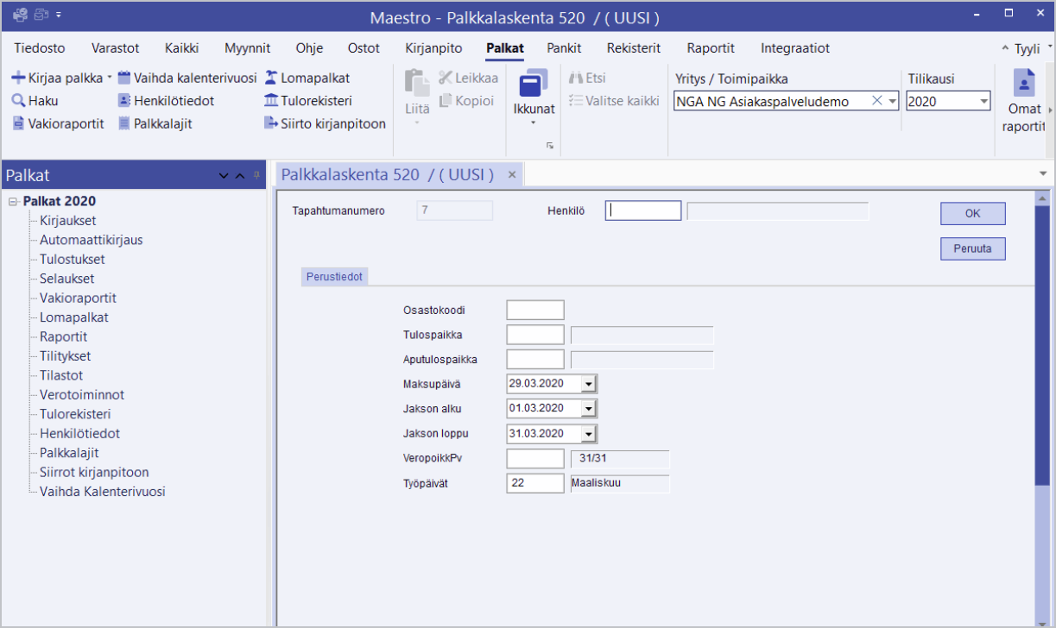Click Vaihda kalenterivuosi calendar icon
The width and height of the screenshot is (1056, 628).
(124, 78)
